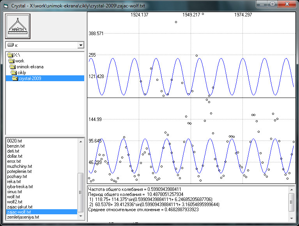The width and height of the screenshot is (299, 226).
Task: Select ryba-treska.txt file
Action: pyautogui.click(x=20, y=187)
